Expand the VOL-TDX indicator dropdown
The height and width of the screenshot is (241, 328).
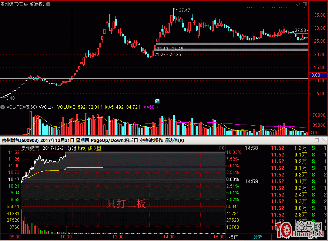[x=3, y=107]
